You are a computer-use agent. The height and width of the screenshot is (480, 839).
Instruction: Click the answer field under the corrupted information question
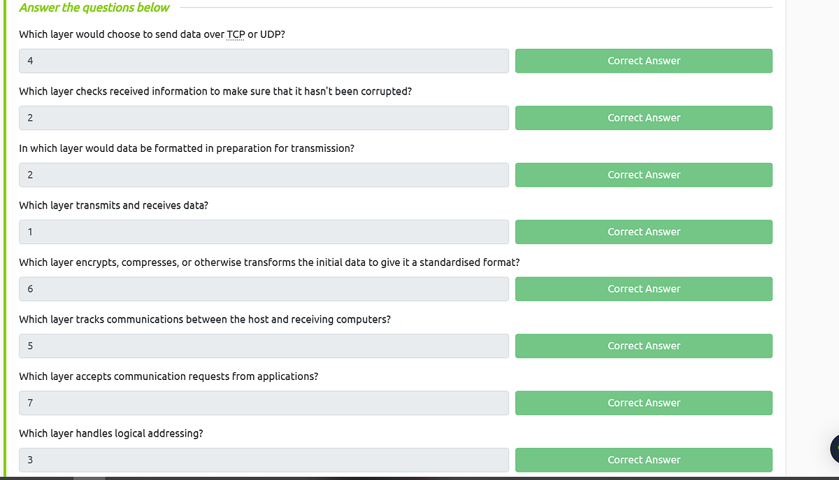point(264,118)
